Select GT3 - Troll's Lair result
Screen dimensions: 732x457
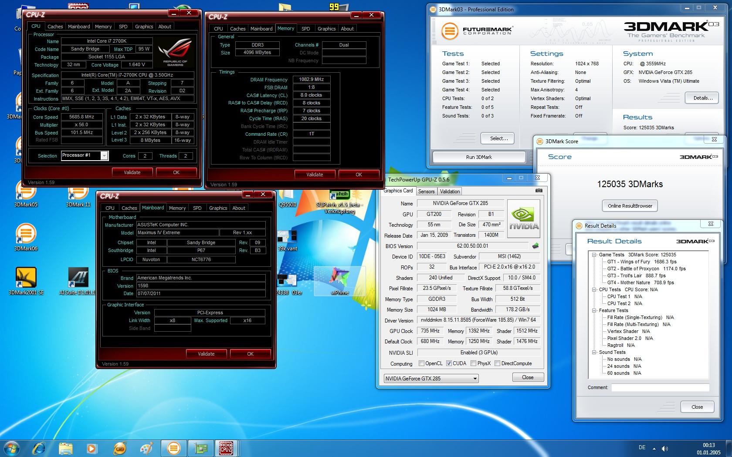click(x=636, y=276)
